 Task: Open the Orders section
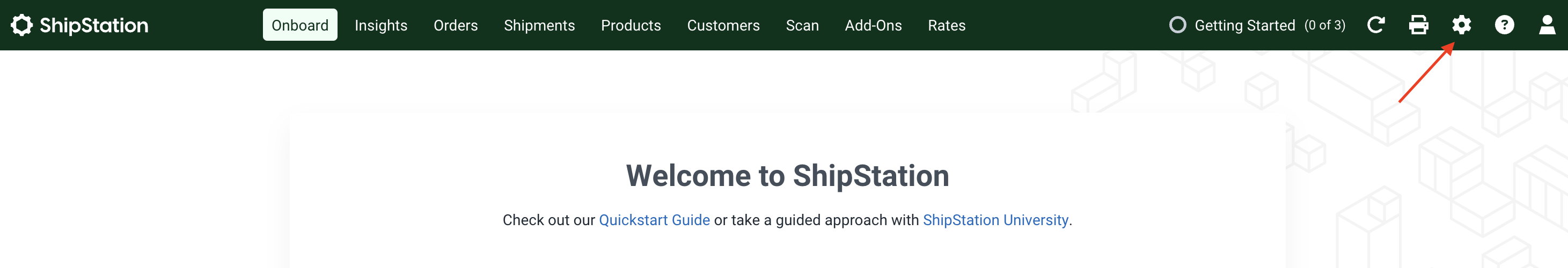[455, 25]
